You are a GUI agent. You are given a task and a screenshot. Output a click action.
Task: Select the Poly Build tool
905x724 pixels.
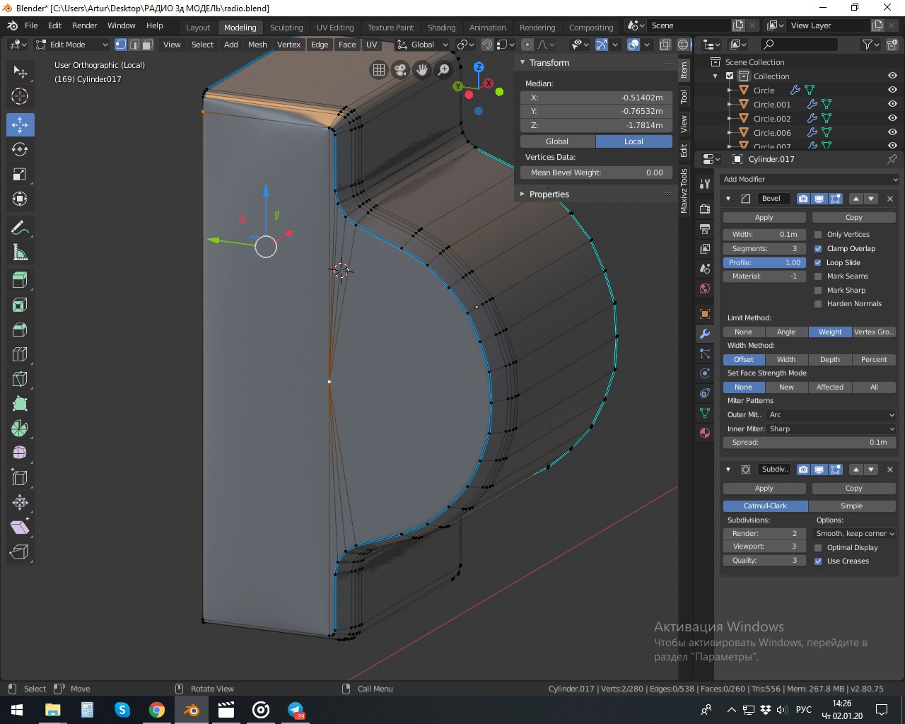pyautogui.click(x=20, y=404)
